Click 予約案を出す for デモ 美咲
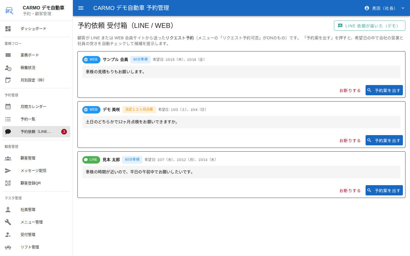The width and height of the screenshot is (410, 256). [384, 140]
